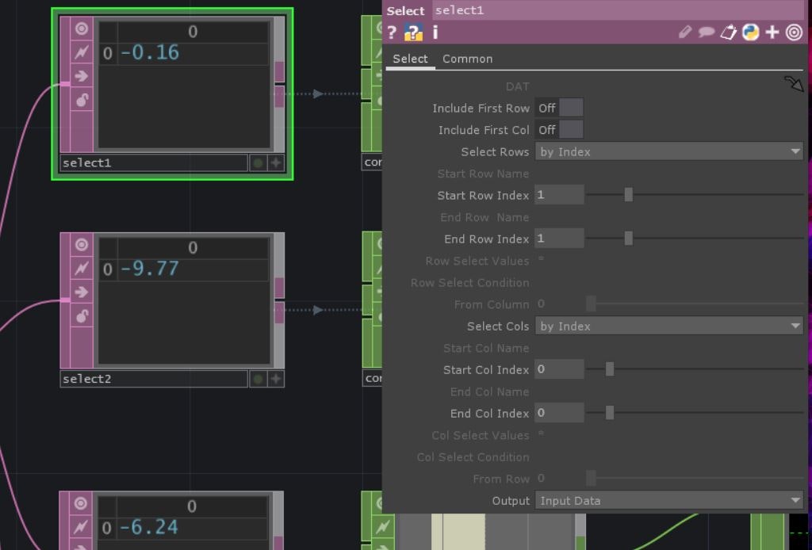Click the -6.24 cell in bottom node

tap(191, 527)
